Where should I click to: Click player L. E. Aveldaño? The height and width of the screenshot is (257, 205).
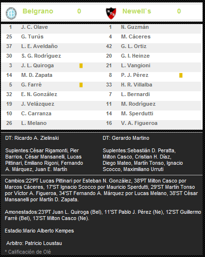[39, 46]
